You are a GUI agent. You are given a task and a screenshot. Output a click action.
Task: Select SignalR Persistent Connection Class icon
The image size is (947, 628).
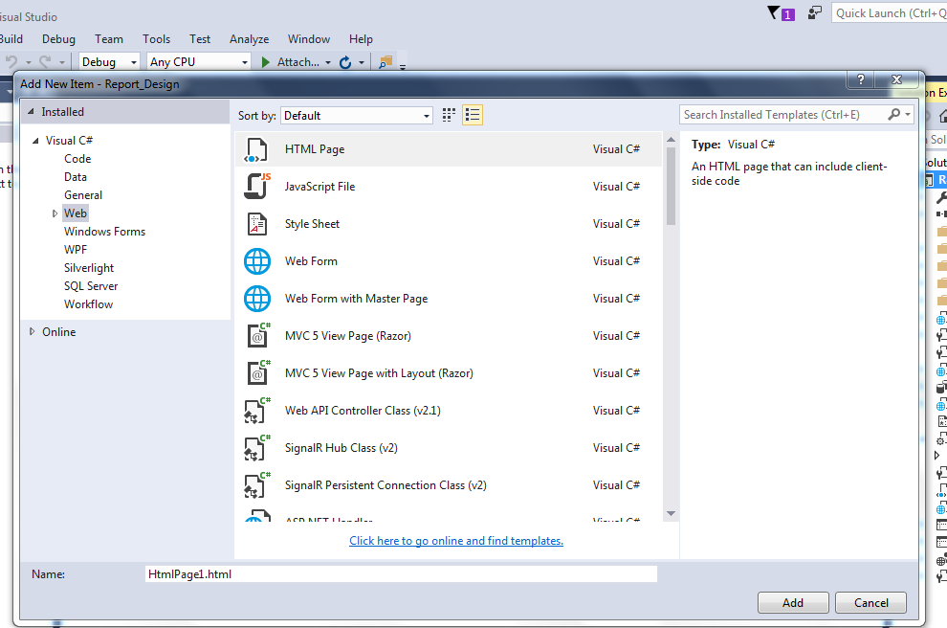(x=257, y=485)
